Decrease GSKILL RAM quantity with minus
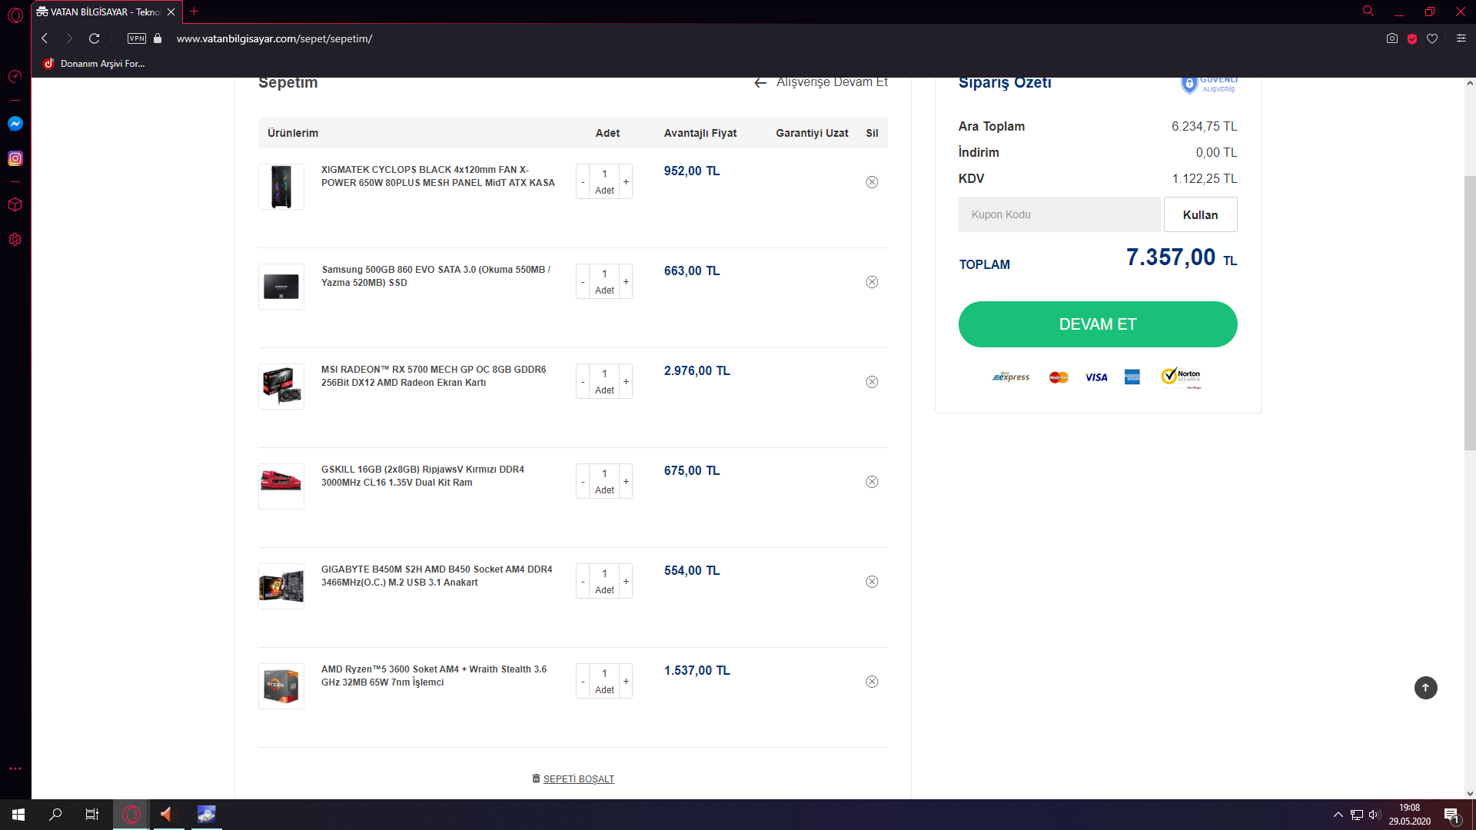This screenshot has height=830, width=1476. coord(583,482)
